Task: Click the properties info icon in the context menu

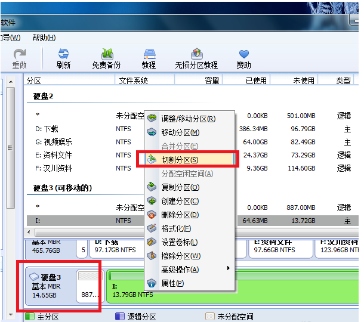Action: (x=152, y=283)
